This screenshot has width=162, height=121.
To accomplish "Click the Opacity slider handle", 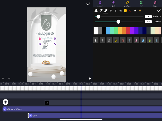I will pyautogui.click(x=118, y=22).
